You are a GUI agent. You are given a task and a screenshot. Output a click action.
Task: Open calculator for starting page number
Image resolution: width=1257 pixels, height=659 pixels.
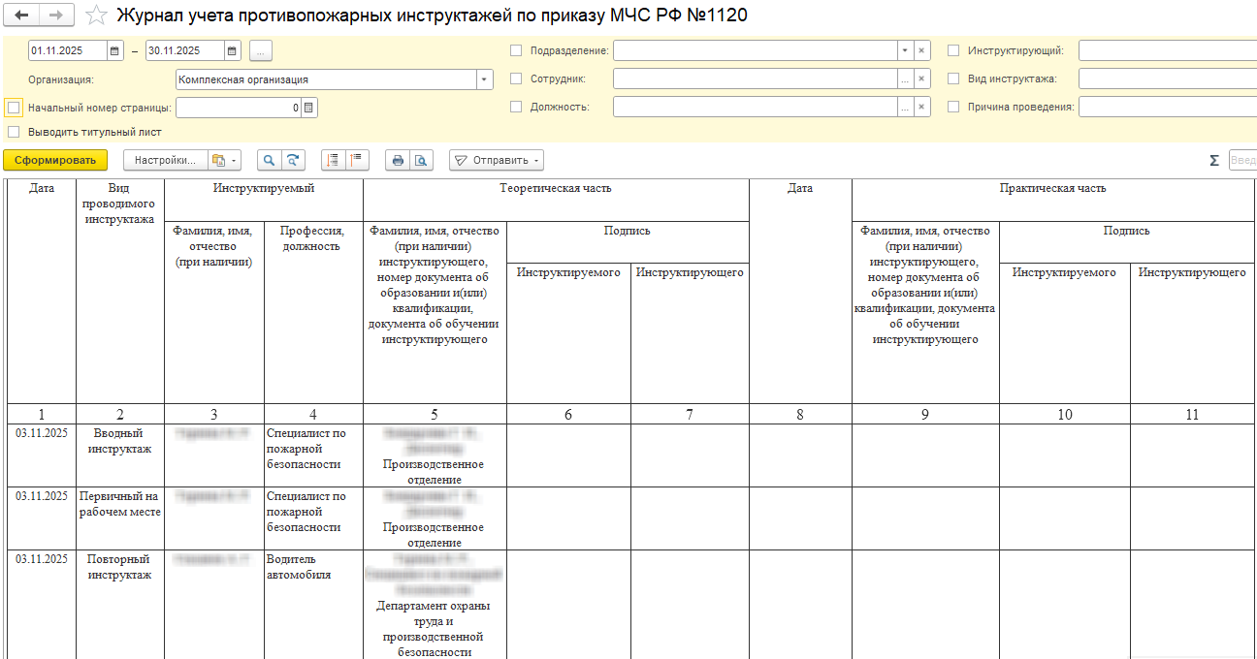click(309, 109)
